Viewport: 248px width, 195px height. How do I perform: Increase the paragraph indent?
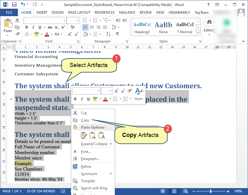click(125, 20)
